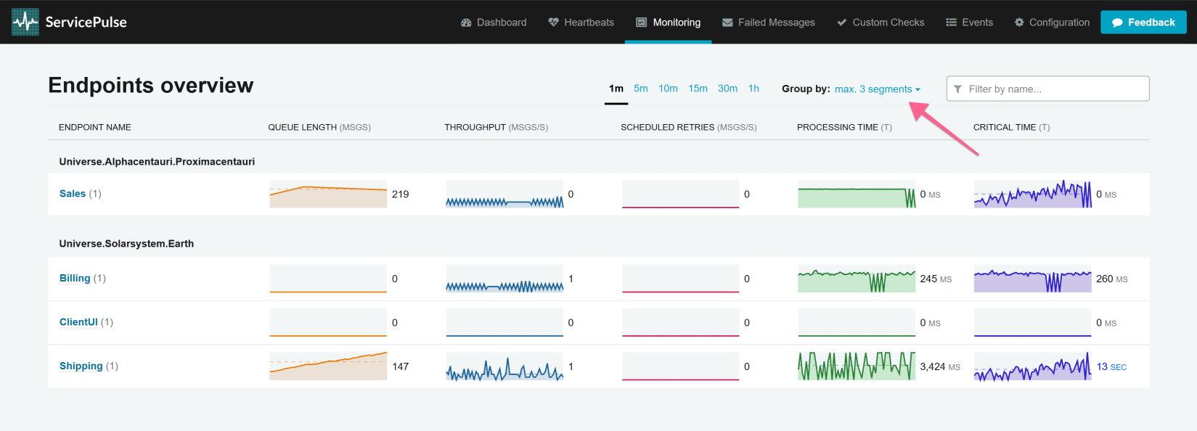Click Shipping queue length value 147
Viewport: 1197px width, 431px height.
click(401, 366)
